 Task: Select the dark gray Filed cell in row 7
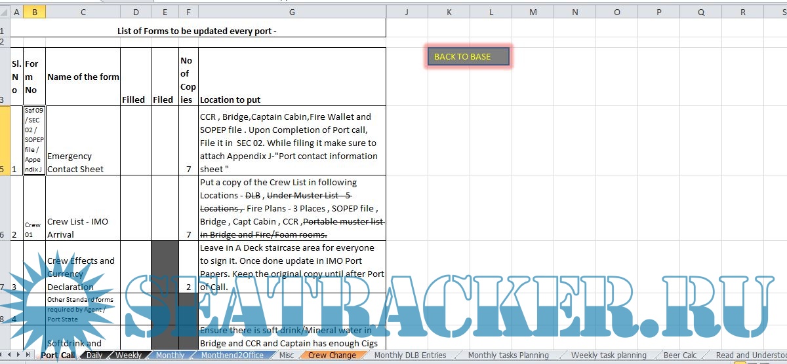[x=165, y=266]
